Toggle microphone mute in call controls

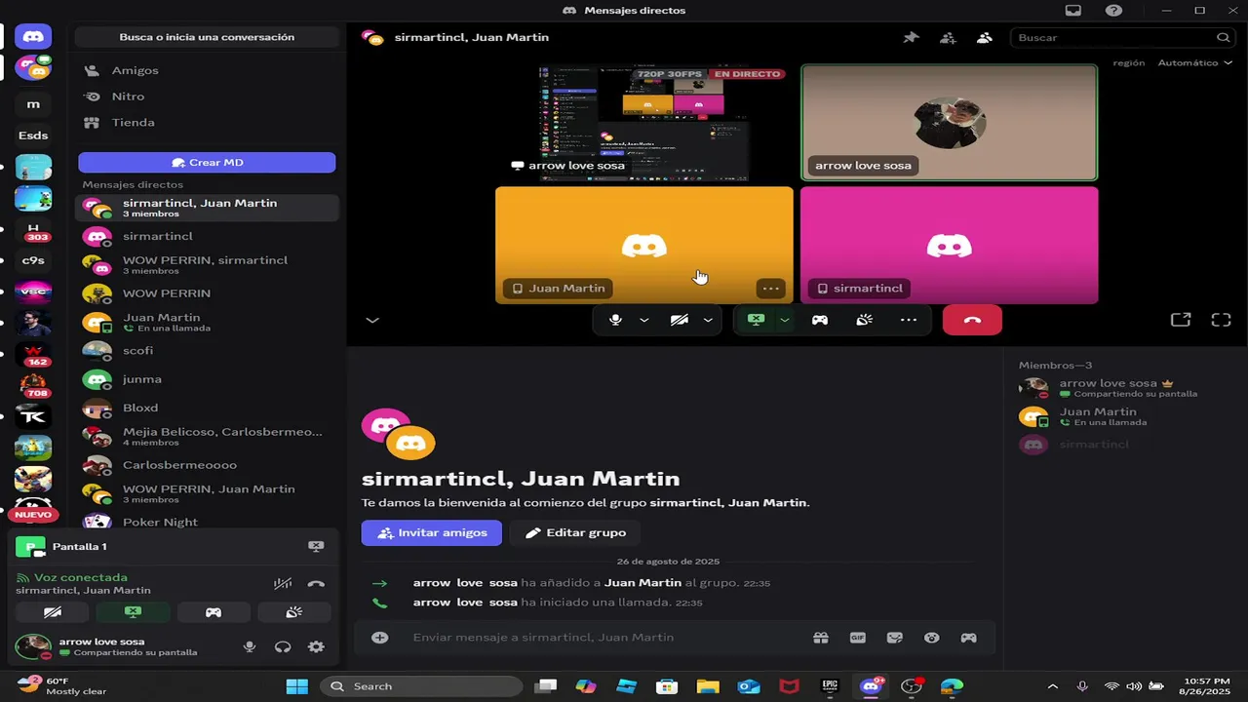pos(615,320)
